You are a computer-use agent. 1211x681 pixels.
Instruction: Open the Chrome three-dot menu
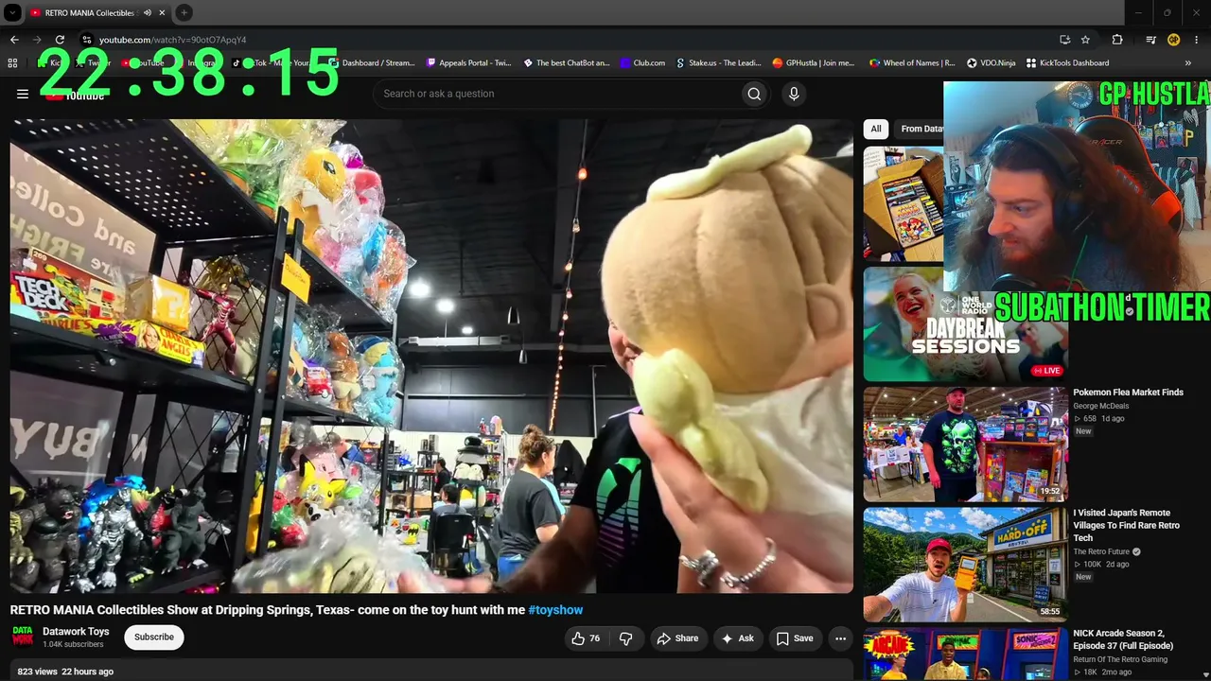click(1197, 40)
